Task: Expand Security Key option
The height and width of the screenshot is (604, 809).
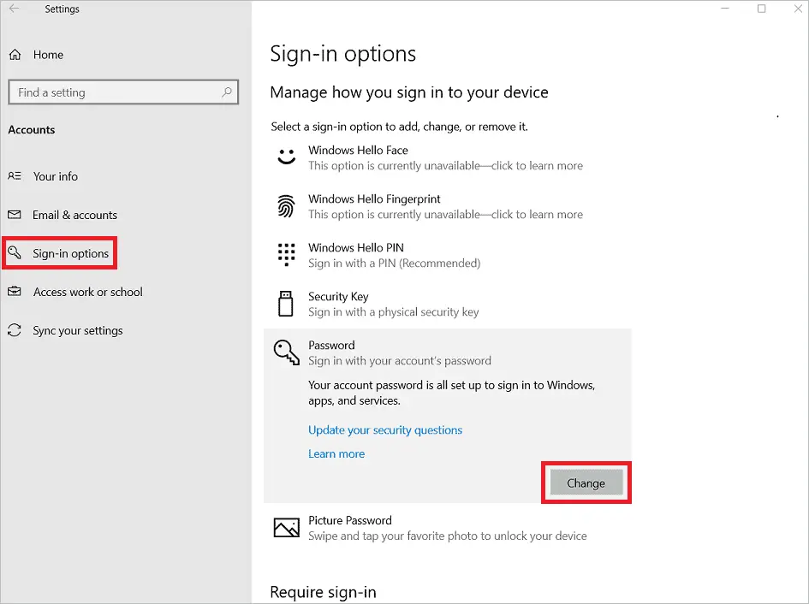Action: tap(448, 304)
